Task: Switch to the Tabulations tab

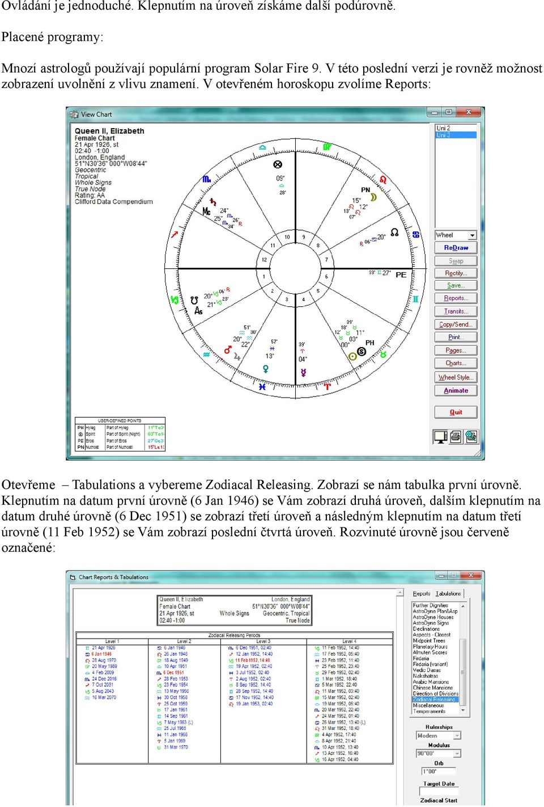Action: coord(448,594)
